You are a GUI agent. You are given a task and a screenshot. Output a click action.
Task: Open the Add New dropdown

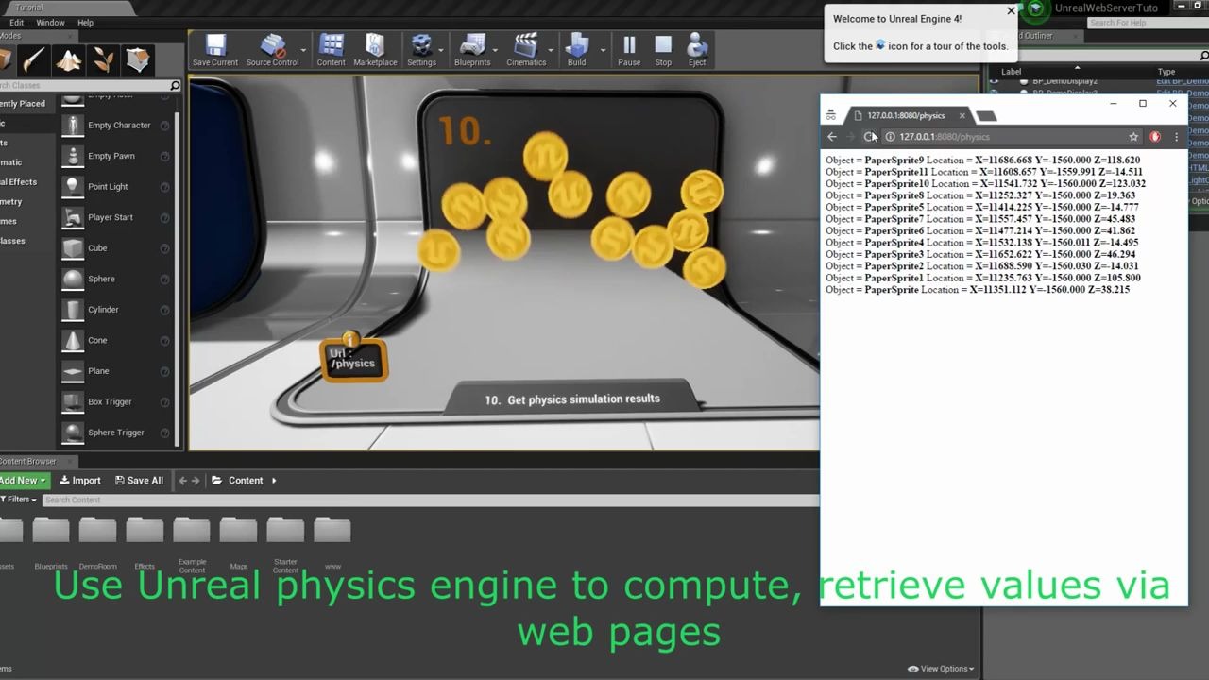coord(23,481)
